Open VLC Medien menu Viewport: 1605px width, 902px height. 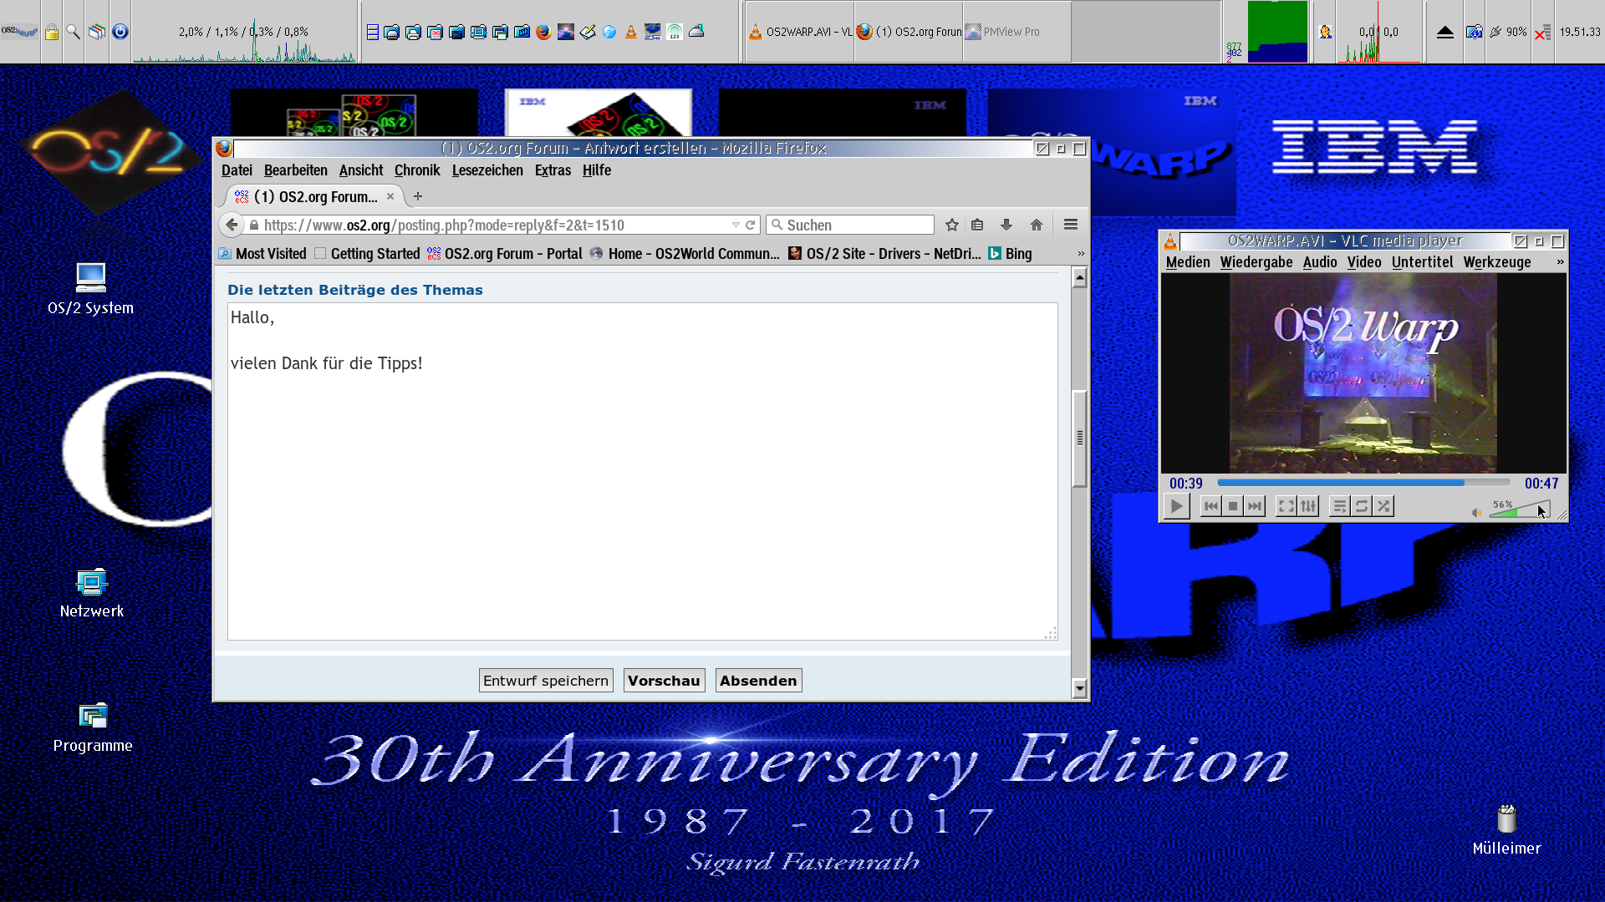[x=1188, y=262]
